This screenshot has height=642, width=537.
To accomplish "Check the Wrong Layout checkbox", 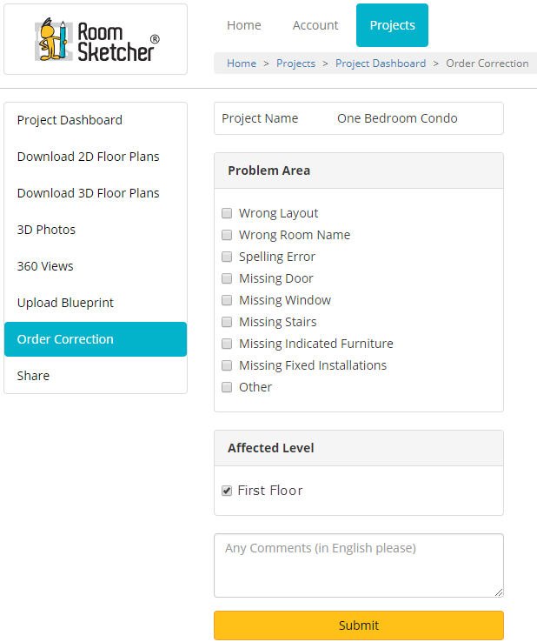I will pos(227,213).
